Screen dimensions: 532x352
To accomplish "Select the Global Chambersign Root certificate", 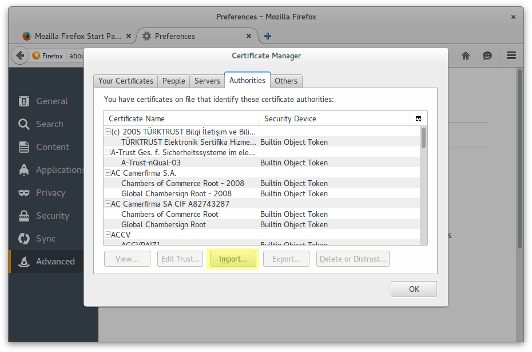I will pos(261,224).
